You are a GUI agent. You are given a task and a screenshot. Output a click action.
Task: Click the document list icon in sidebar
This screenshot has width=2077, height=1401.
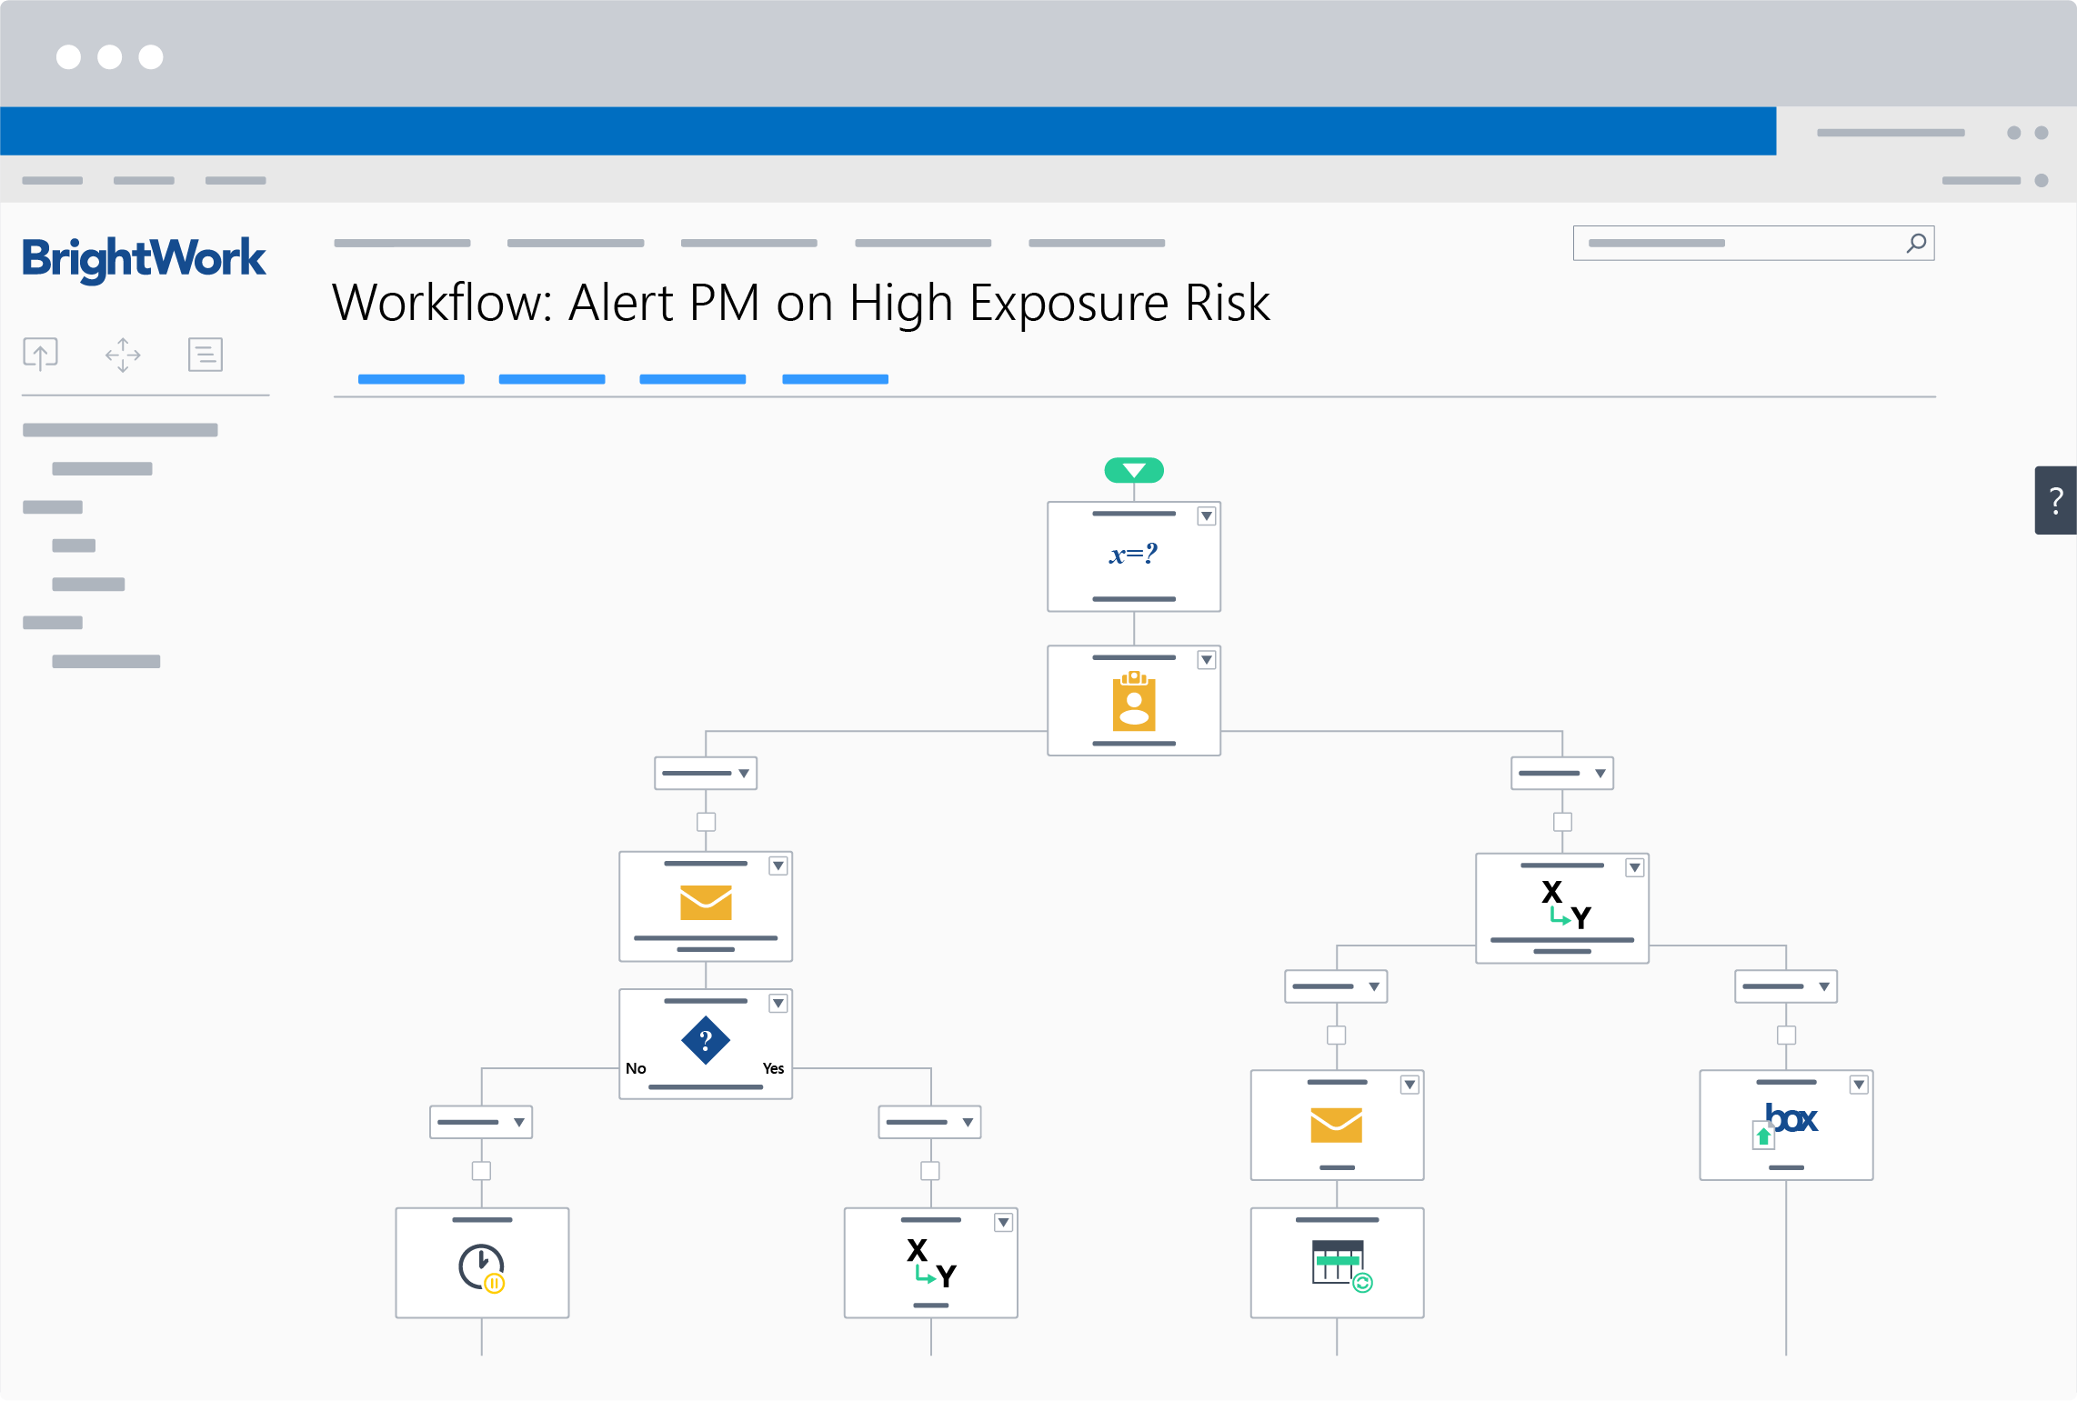tap(205, 355)
